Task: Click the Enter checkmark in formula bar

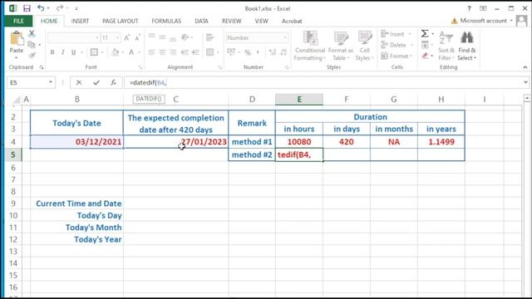Action: 96,82
